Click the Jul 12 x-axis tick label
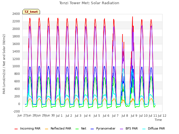179x134 pixels. pos(162,116)
